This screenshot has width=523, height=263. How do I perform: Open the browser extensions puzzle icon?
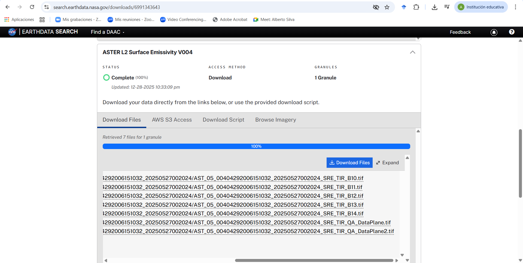(416, 7)
